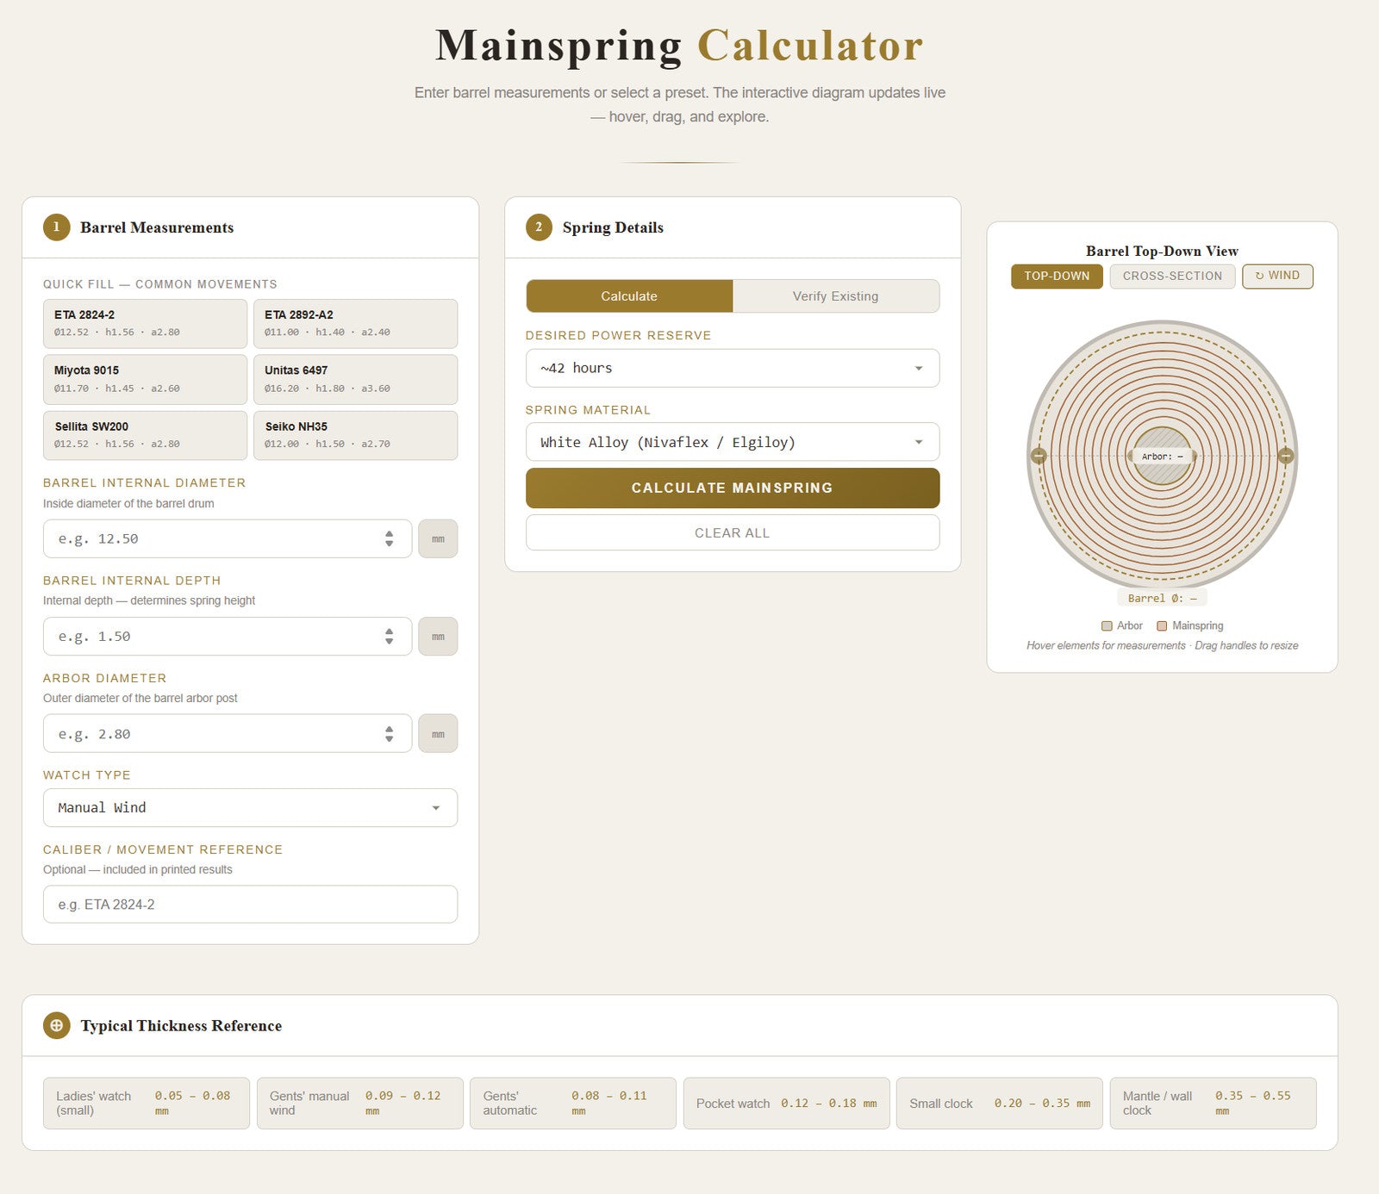Click the Barrel Internal Depth spinner arrows
The image size is (1379, 1194).
390,637
